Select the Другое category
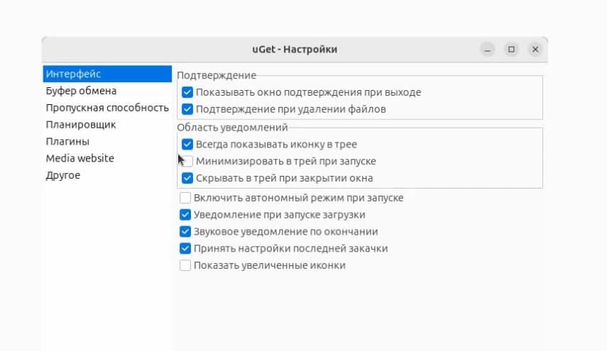607x351 pixels. (x=106, y=175)
